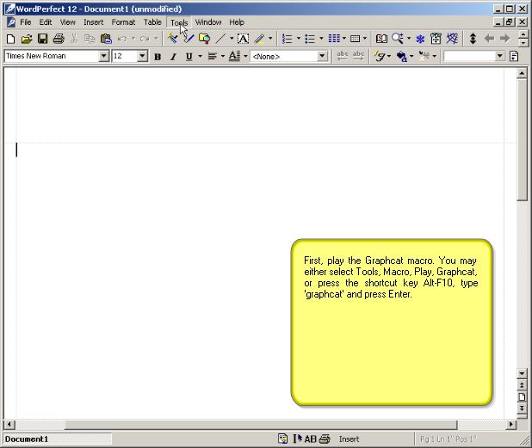Click the Bullets list icon
The height and width of the screenshot is (448, 532).
pyautogui.click(x=310, y=39)
